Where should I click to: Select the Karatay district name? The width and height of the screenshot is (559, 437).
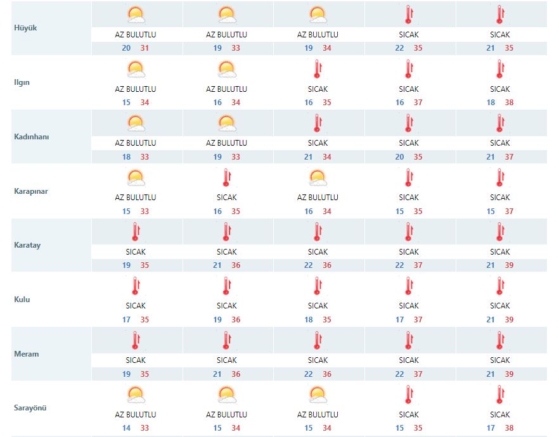pyautogui.click(x=27, y=245)
